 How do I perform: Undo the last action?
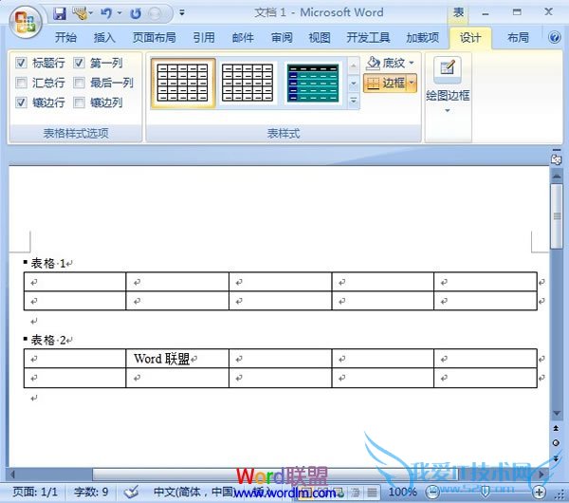[x=106, y=14]
